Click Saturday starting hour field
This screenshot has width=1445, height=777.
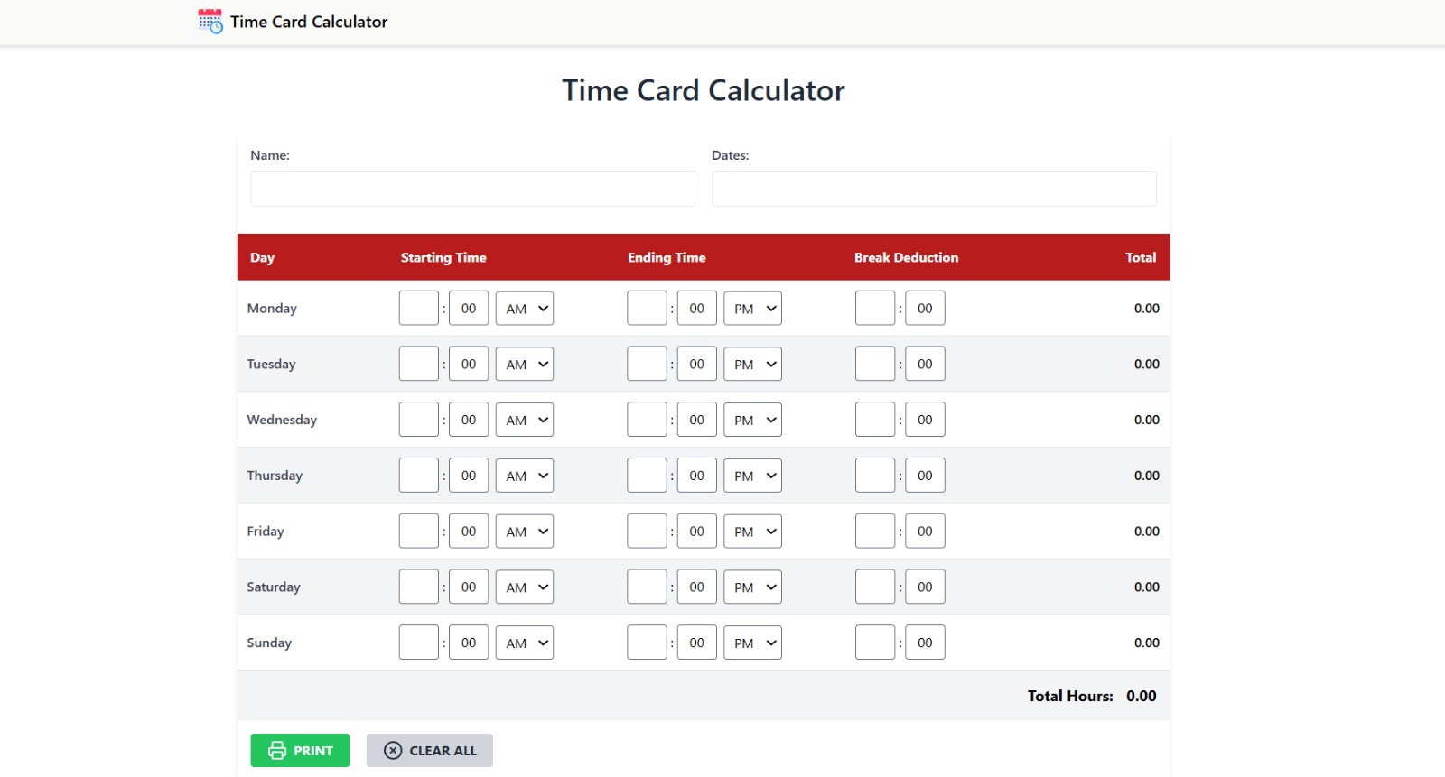pyautogui.click(x=419, y=587)
